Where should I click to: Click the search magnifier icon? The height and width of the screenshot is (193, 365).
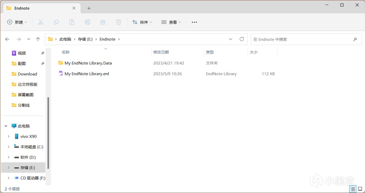pos(355,39)
